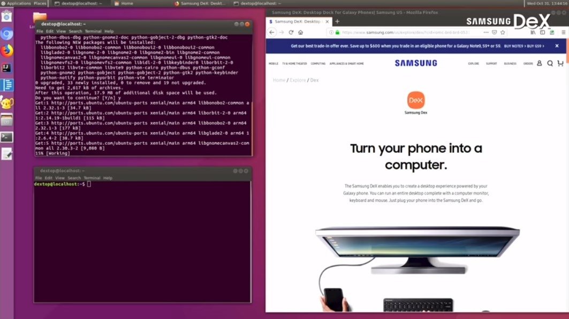Click the Firefox address bar URL

click(406, 32)
